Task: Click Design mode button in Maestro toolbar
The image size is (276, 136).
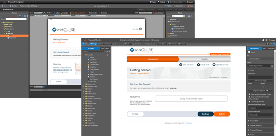Action: [x=93, y=44]
